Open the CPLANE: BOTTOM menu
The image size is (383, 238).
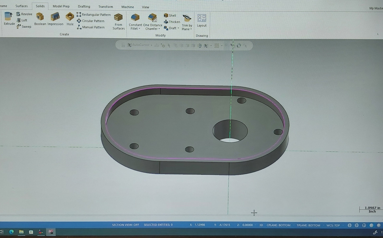point(279,225)
